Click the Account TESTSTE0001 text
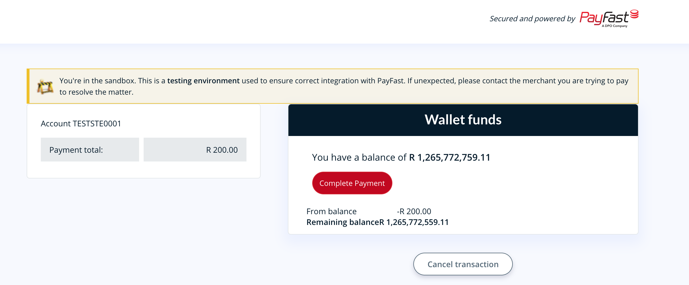This screenshot has height=285, width=689. pyautogui.click(x=81, y=124)
